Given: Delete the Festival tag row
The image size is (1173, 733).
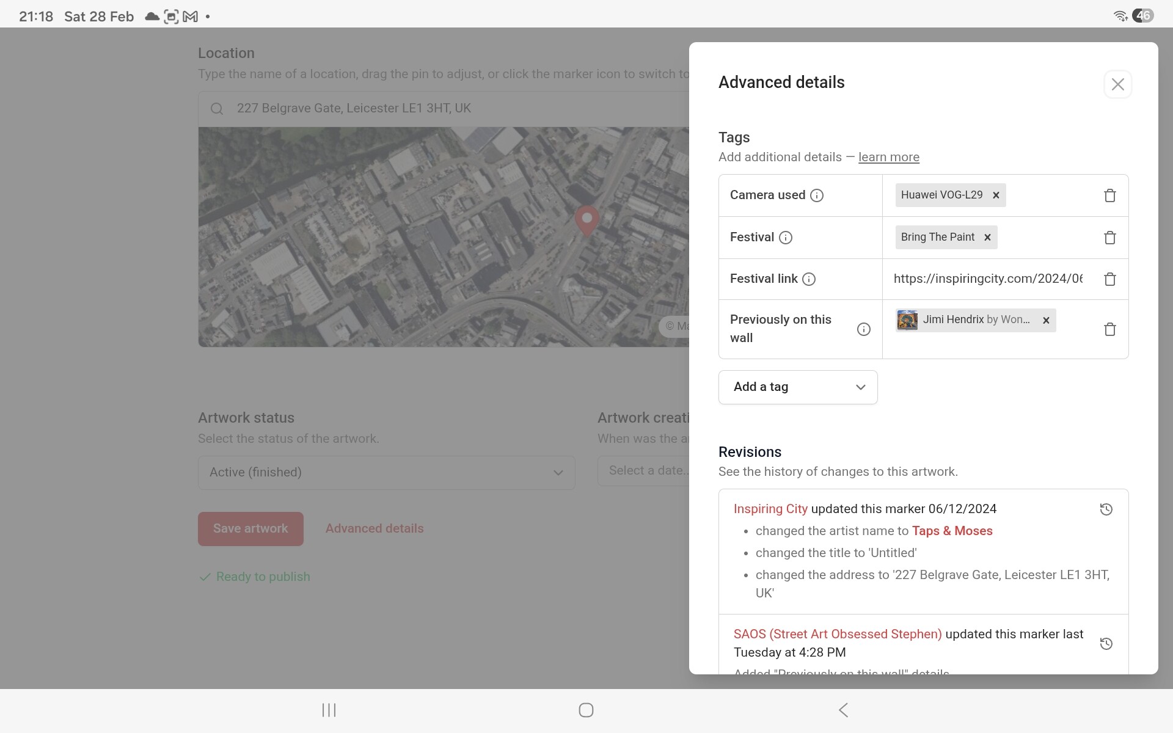Looking at the screenshot, I should [x=1109, y=238].
